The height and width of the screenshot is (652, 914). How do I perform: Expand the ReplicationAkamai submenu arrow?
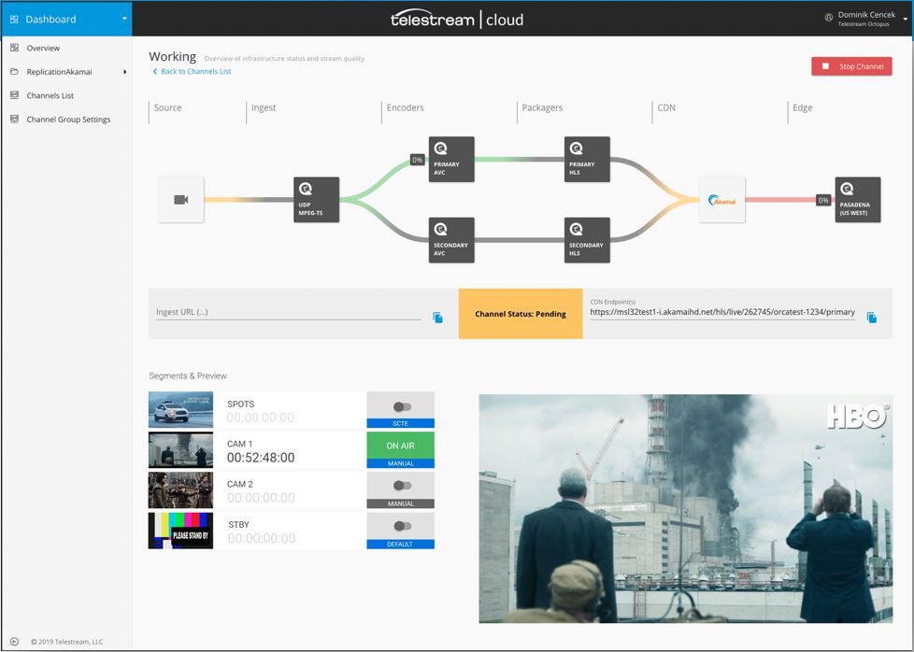pos(124,72)
